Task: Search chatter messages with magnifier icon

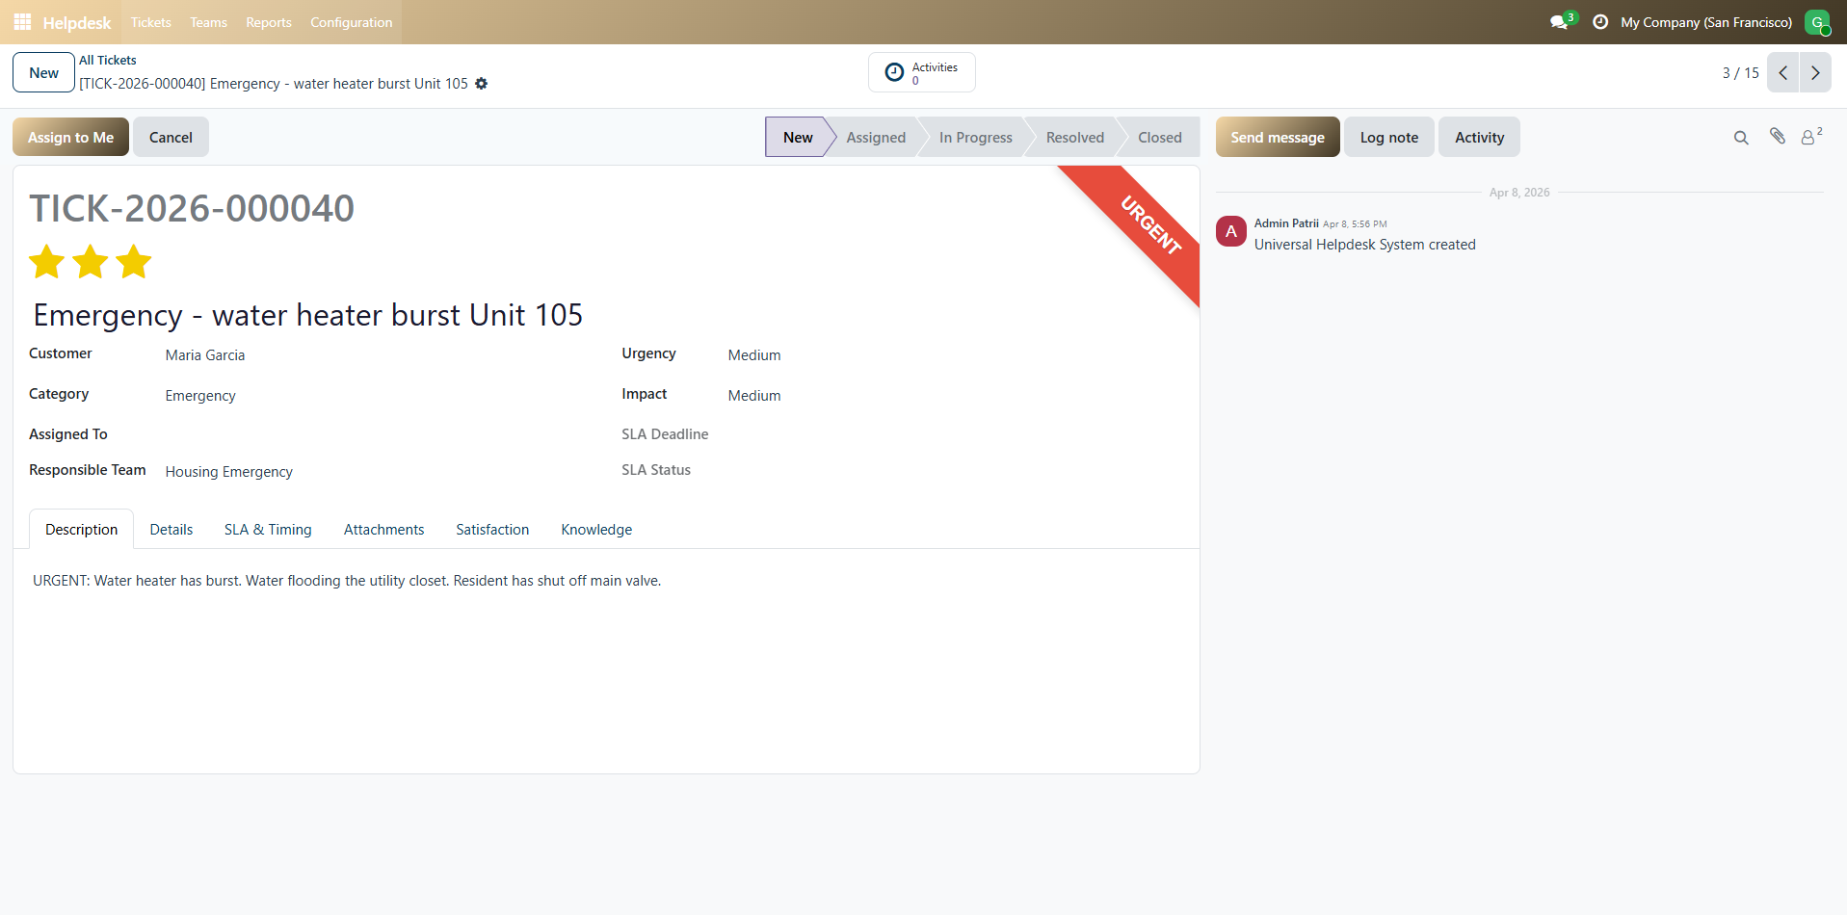Action: (1741, 138)
